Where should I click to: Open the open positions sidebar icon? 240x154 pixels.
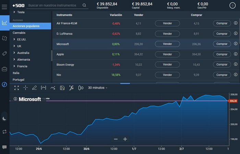pos(4,38)
